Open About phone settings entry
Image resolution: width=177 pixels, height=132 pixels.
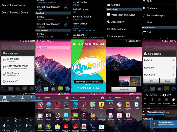(x=124, y=36)
